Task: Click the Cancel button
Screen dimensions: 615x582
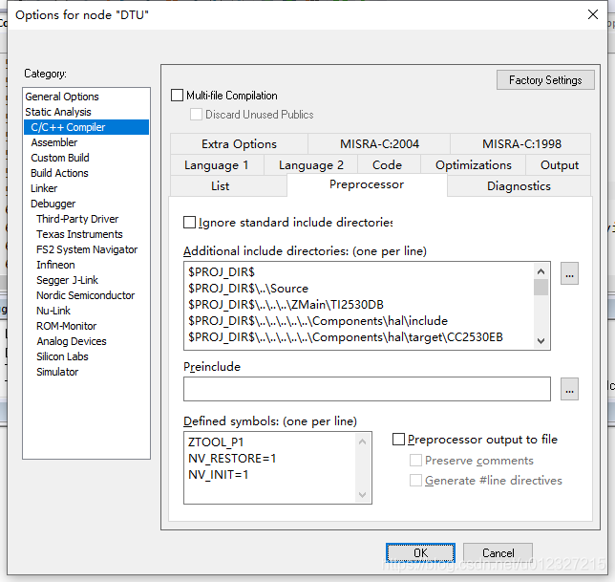Action: pos(498,553)
